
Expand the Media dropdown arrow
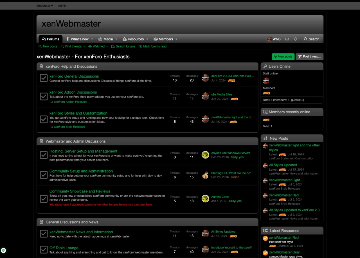(x=116, y=39)
